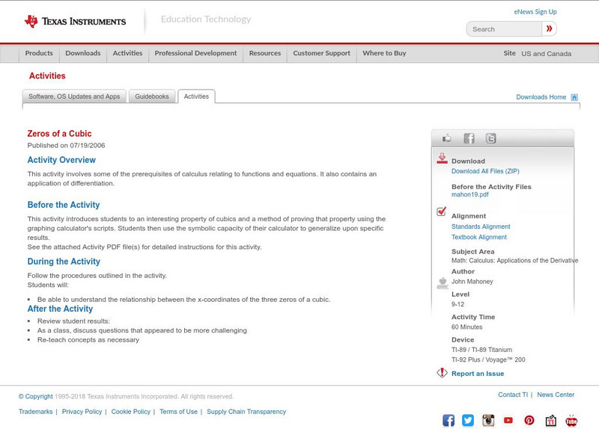Click the Activity Overview heading
Screen dimensions: 599x429
(x=61, y=160)
